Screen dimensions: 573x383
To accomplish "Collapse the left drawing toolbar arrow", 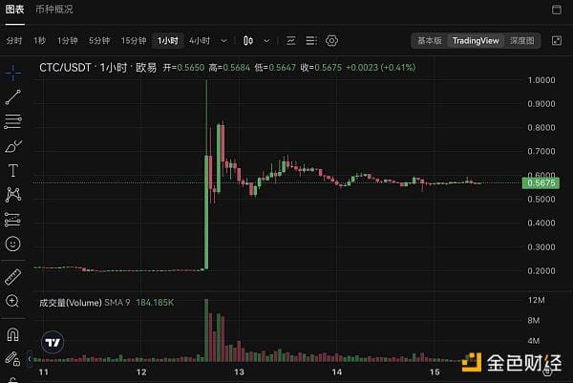I will click(30, 359).
